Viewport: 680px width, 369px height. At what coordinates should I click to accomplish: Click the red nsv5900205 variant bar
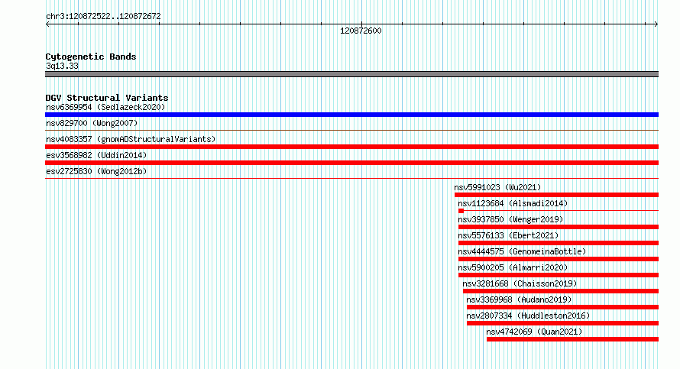click(x=559, y=275)
